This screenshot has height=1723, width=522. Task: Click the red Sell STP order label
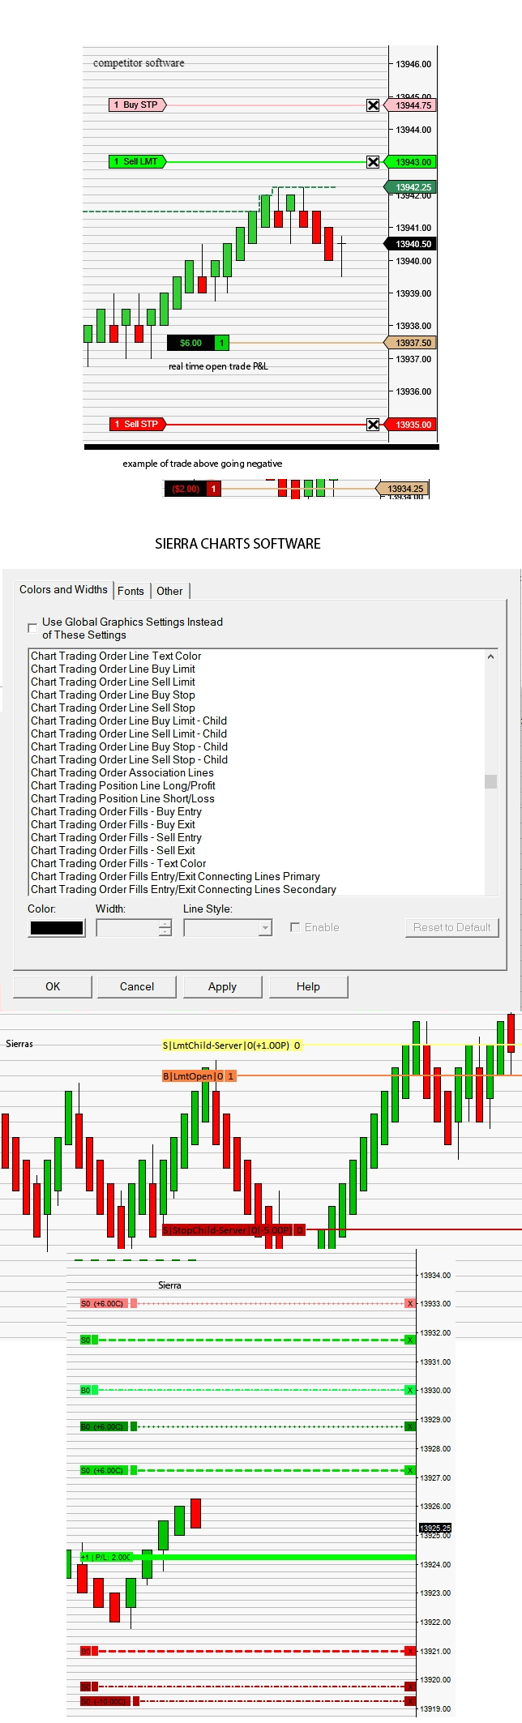point(138,424)
